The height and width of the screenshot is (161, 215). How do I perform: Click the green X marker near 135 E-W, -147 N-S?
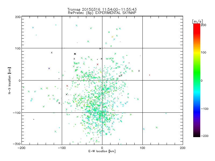pyautogui.click(x=157, y=127)
